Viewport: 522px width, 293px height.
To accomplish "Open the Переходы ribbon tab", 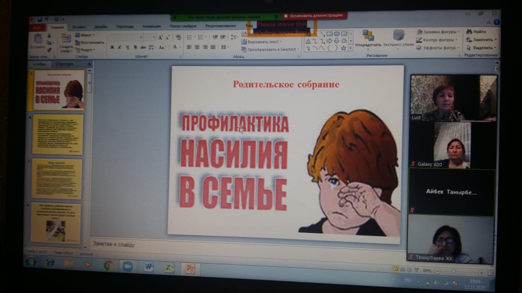I will pyautogui.click(x=125, y=27).
